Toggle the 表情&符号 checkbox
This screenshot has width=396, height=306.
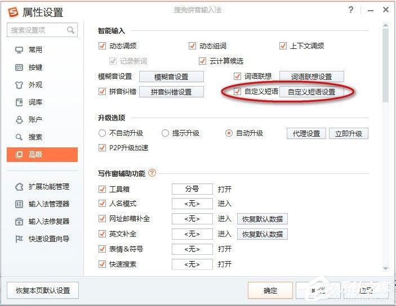[102, 249]
